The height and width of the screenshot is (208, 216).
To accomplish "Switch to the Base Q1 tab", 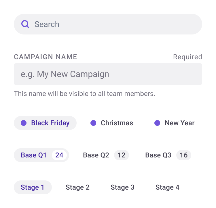I will tap(41, 155).
